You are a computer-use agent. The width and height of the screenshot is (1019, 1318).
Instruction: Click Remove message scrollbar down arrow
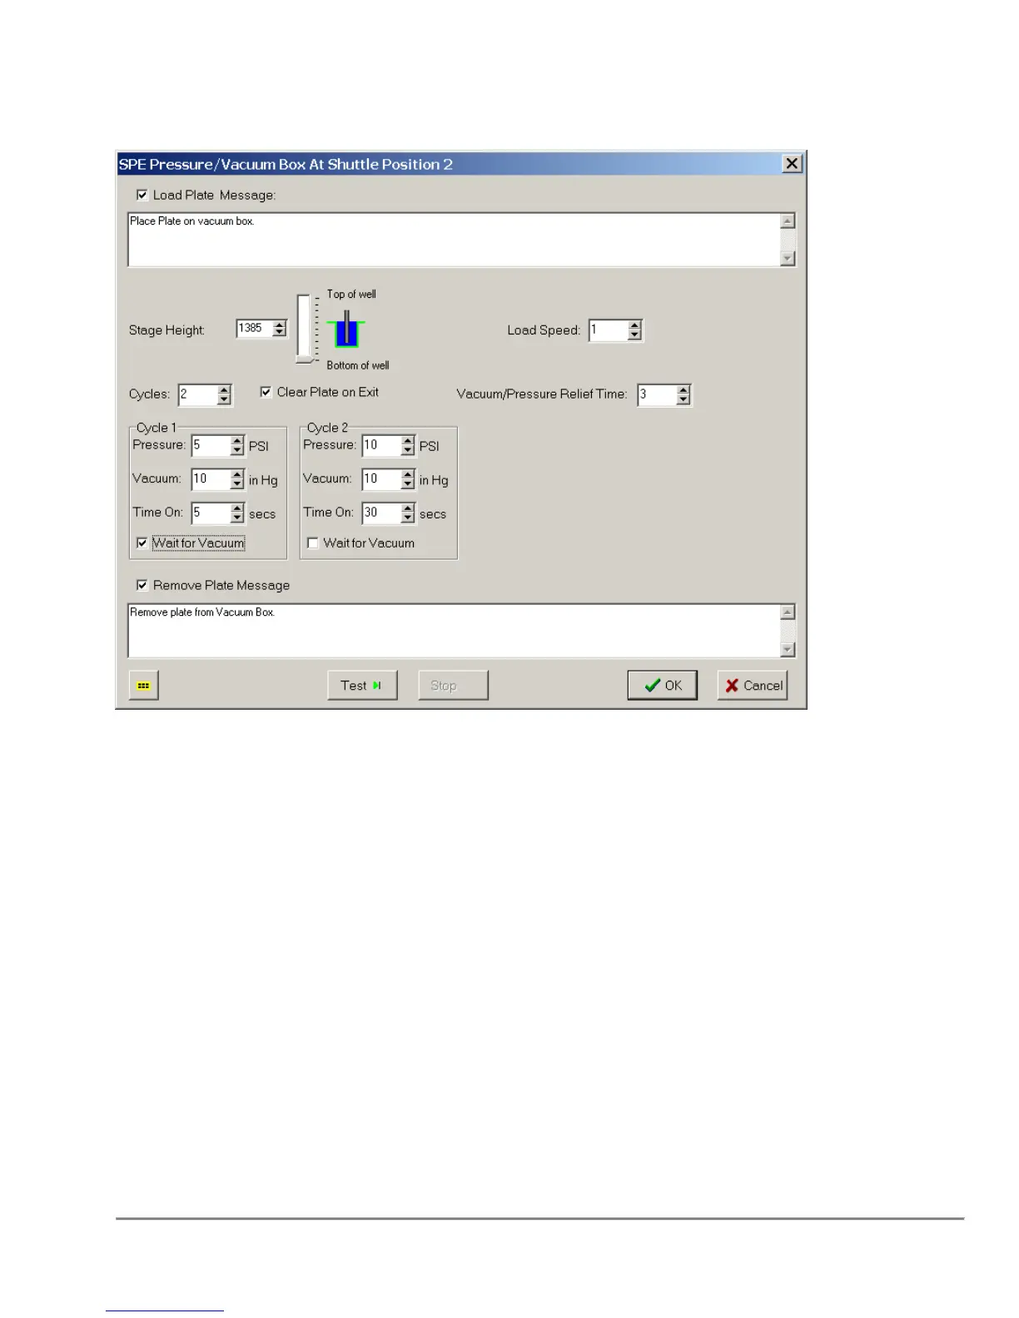(x=788, y=650)
